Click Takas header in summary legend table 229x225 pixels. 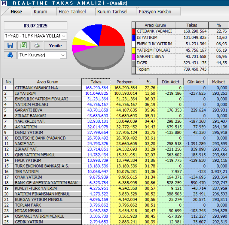192,25
